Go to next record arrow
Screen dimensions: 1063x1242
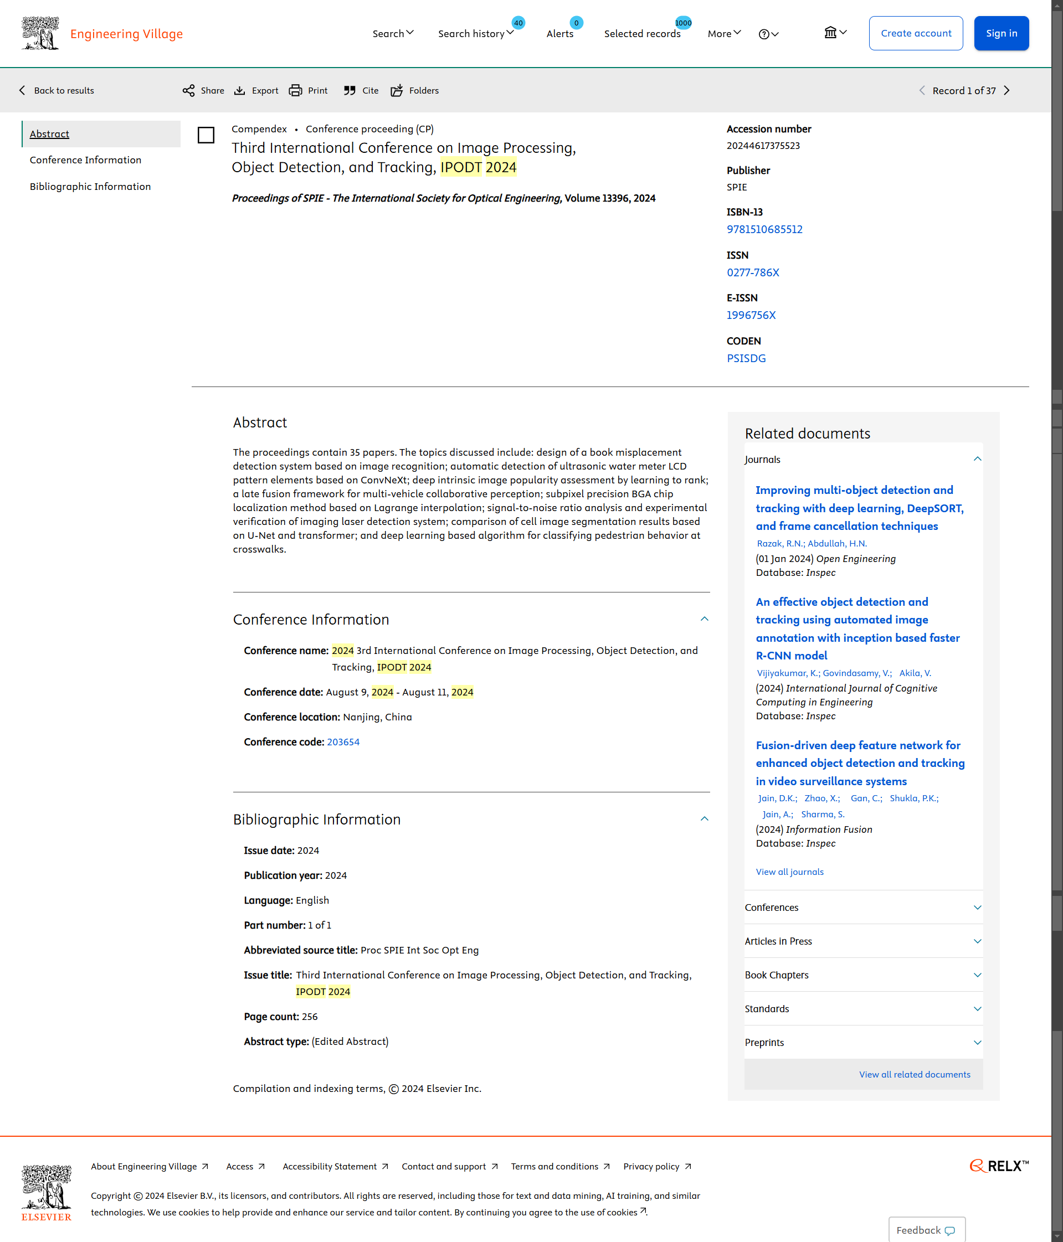coord(1007,90)
